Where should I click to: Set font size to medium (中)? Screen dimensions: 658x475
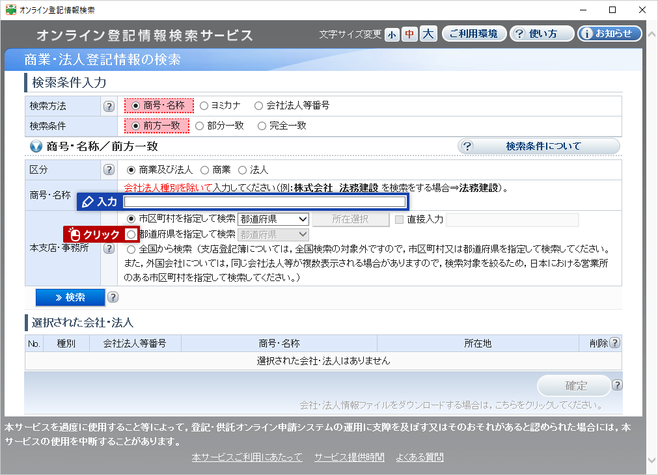click(x=409, y=34)
